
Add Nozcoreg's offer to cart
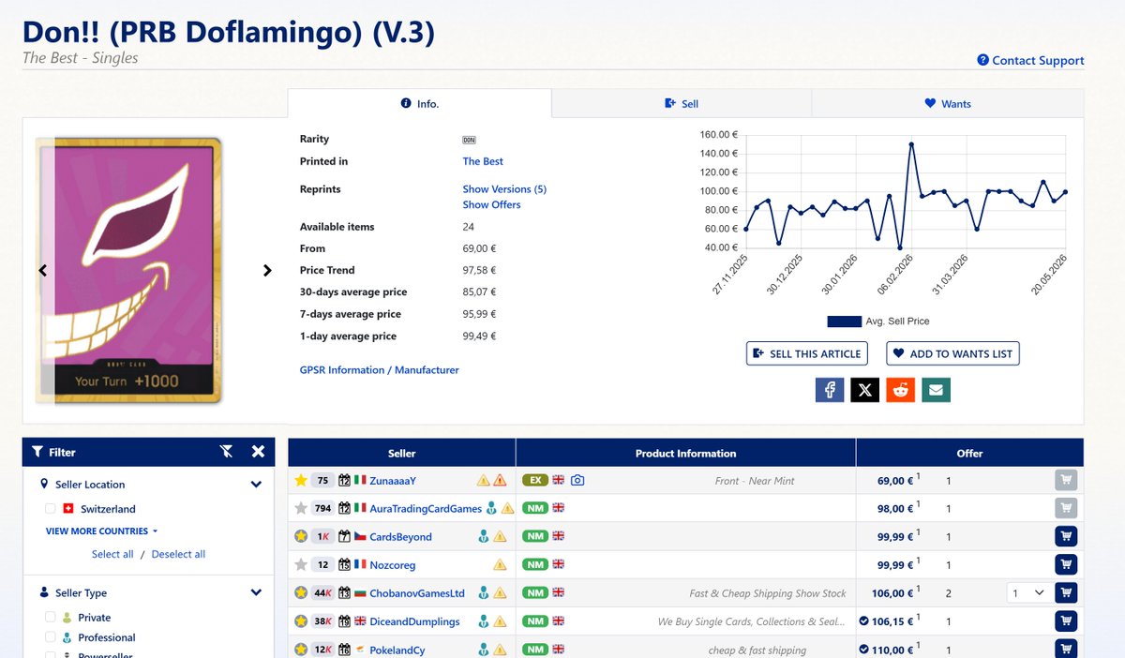(x=1066, y=564)
